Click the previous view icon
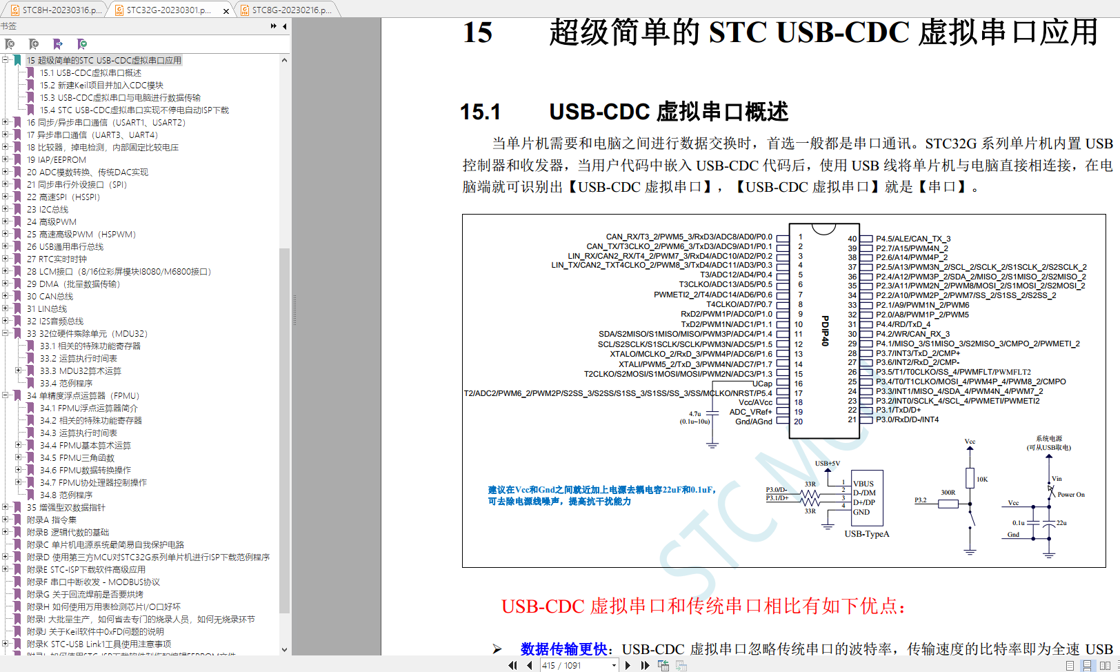Viewport: 1120px width, 672px height. click(x=663, y=666)
